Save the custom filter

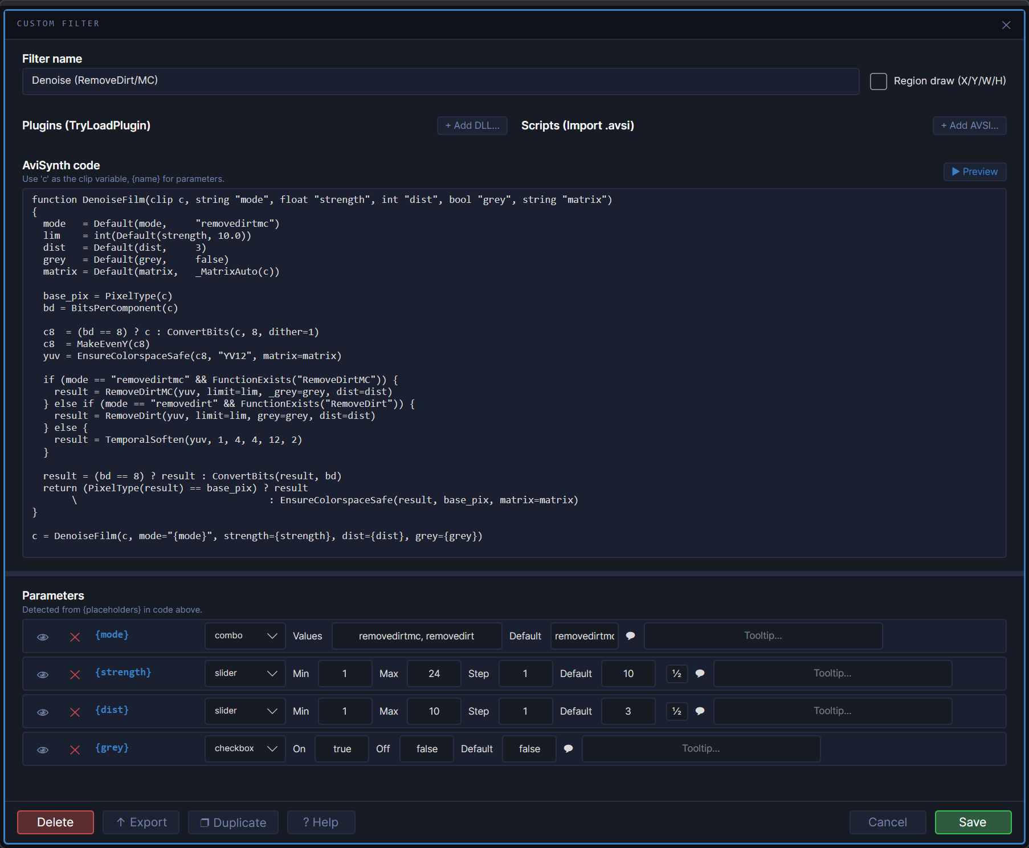pos(973,822)
